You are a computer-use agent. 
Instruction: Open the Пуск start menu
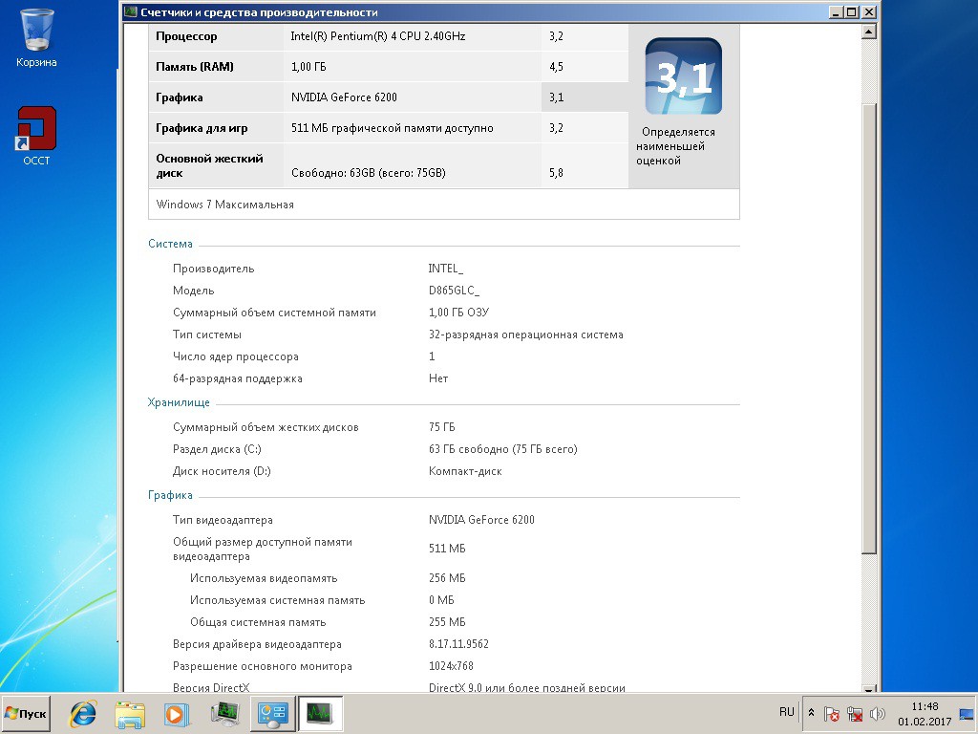tap(26, 713)
